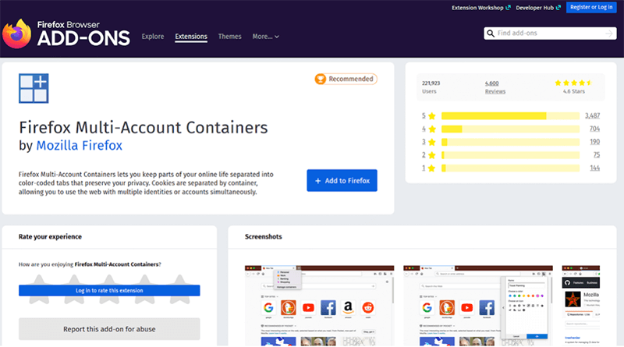Open the 75 two-star reviews count
The height and width of the screenshot is (347, 624).
(597, 155)
